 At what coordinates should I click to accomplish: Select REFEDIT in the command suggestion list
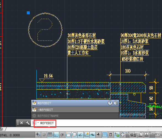pyautogui.click(x=75, y=103)
